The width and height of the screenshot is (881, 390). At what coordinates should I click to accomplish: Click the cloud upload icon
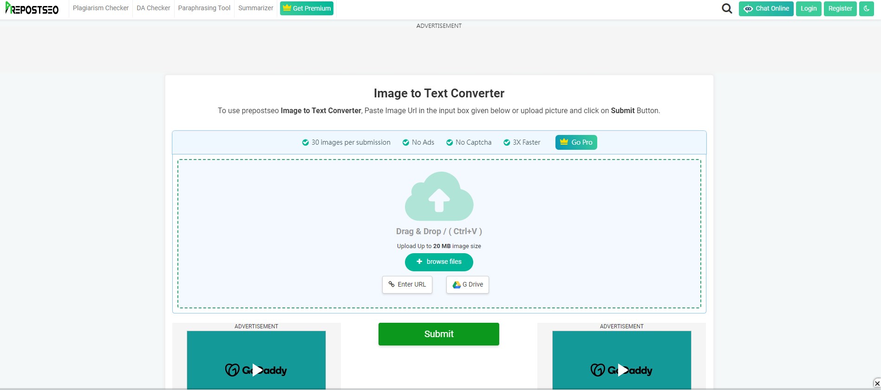click(x=439, y=197)
